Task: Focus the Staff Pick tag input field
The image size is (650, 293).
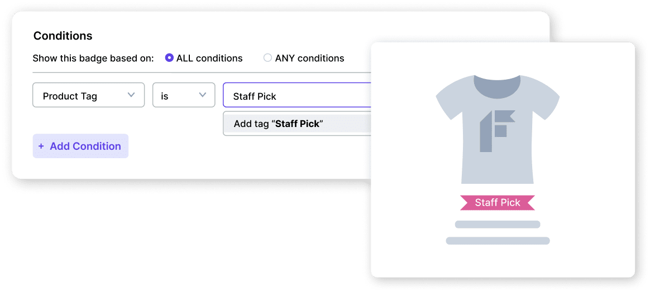Action: 296,96
